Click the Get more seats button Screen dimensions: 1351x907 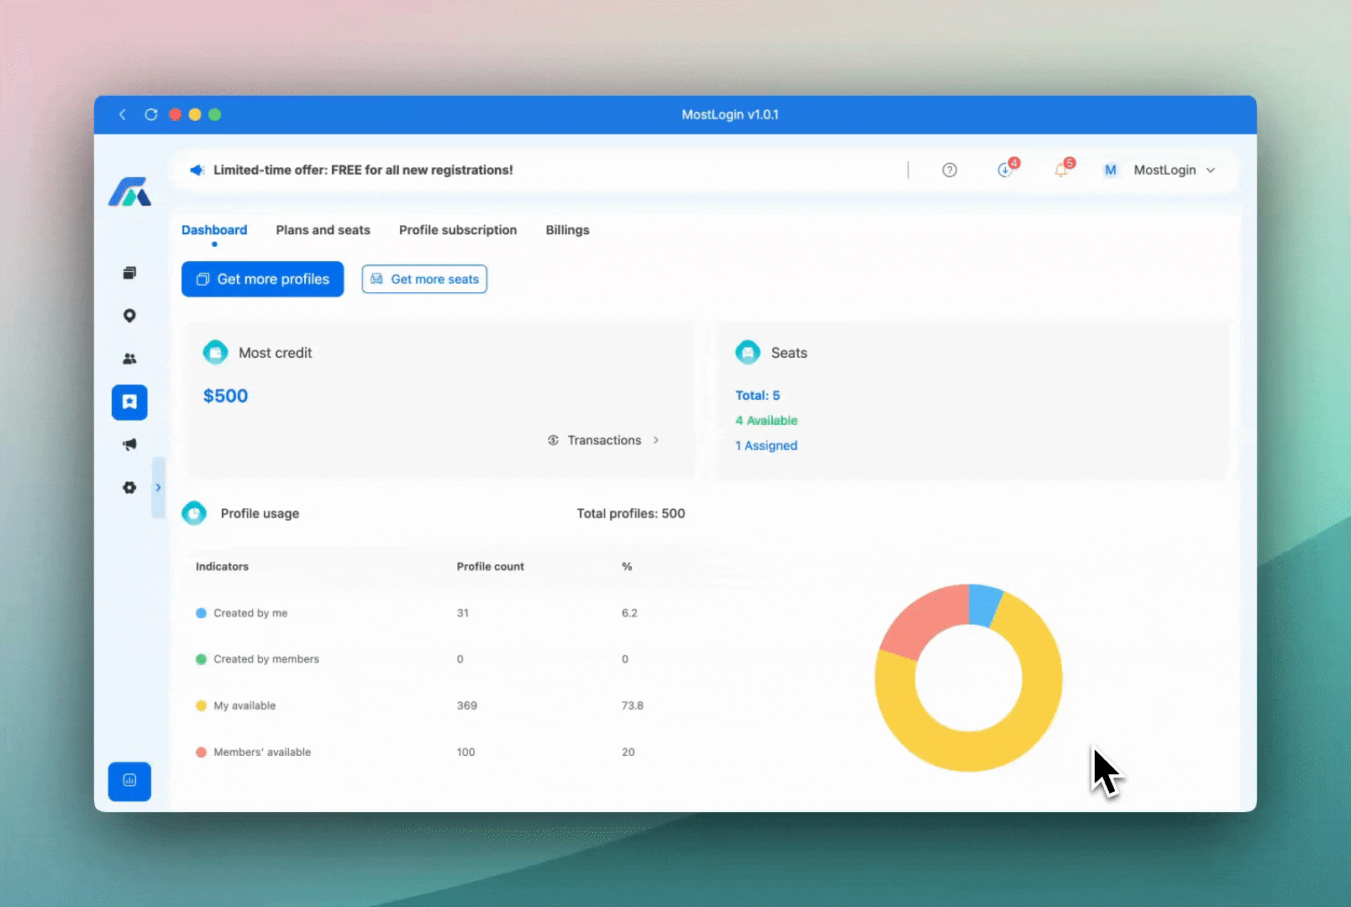[x=424, y=279]
